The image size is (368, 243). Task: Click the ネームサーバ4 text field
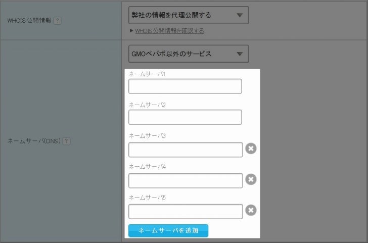[186, 180]
